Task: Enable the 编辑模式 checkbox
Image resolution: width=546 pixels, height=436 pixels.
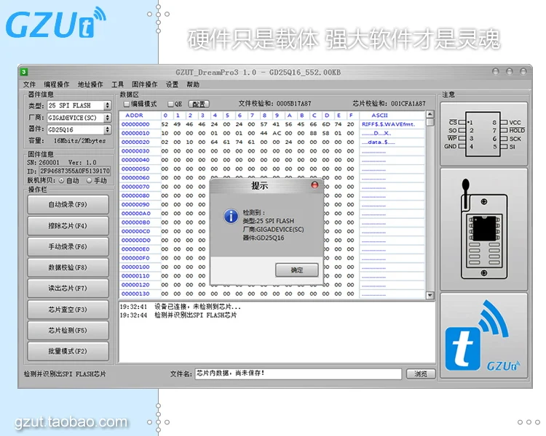Action: click(127, 104)
